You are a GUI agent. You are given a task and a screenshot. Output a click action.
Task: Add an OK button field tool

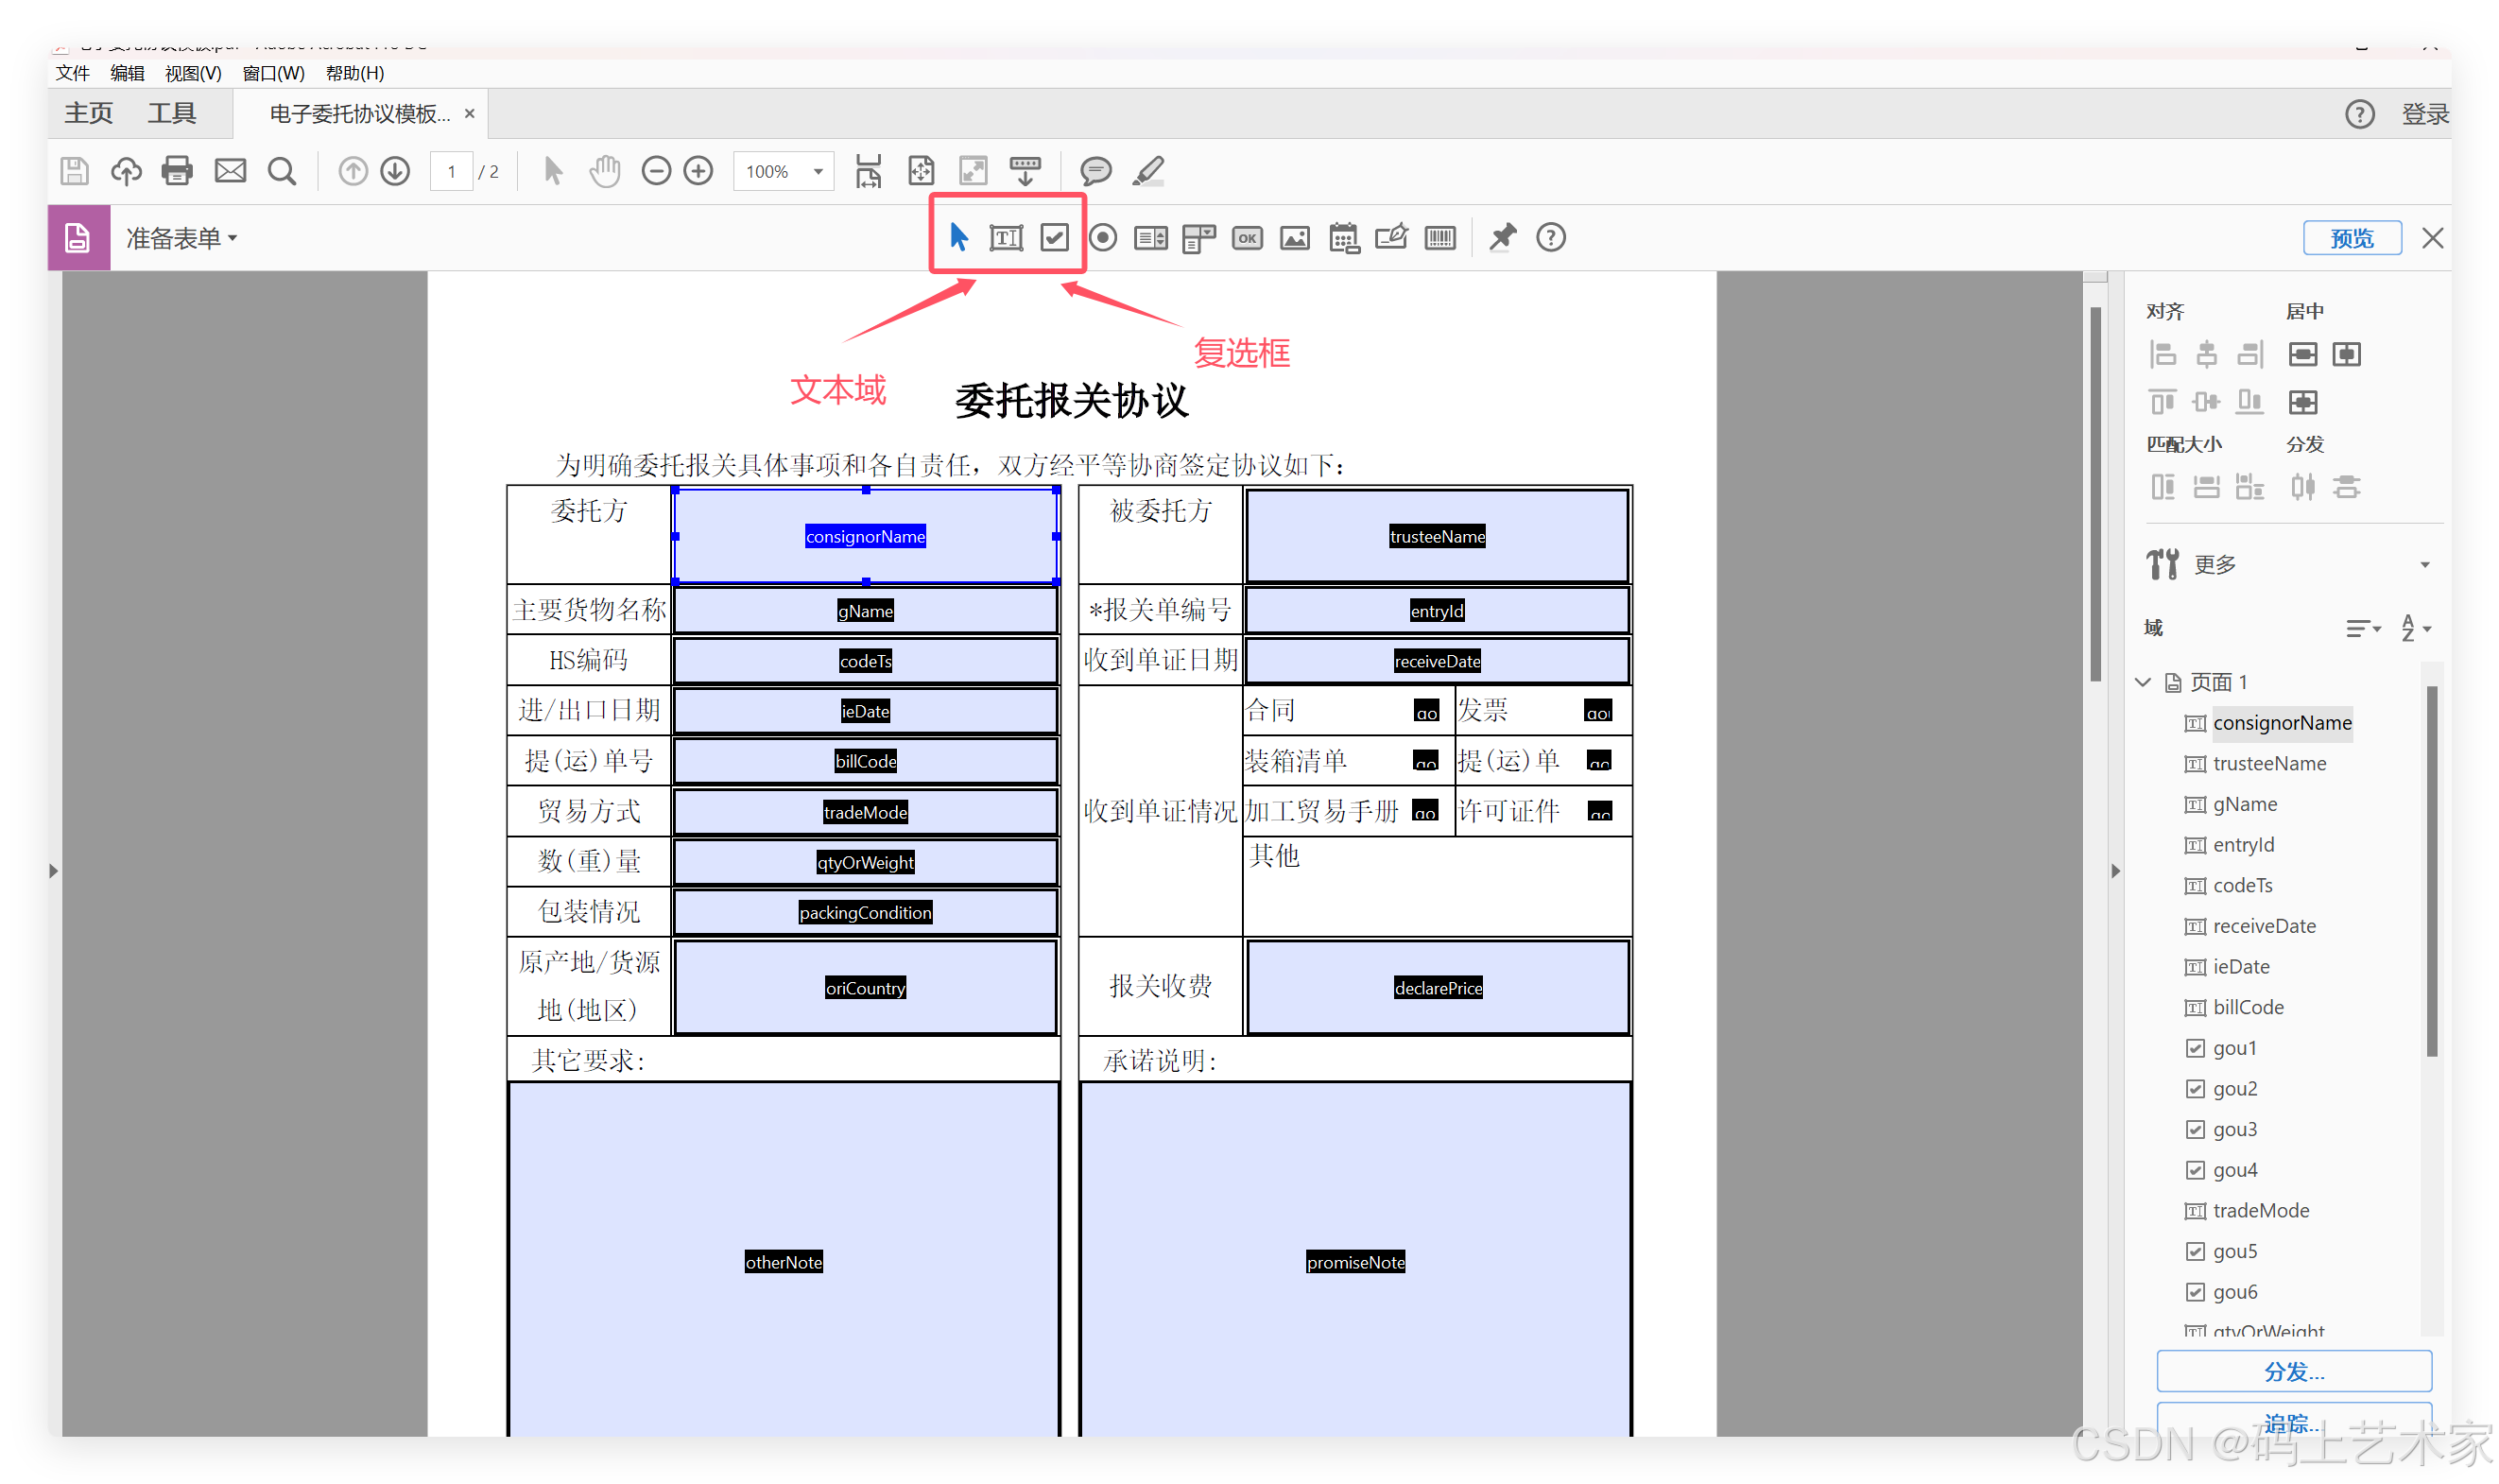[x=1247, y=238]
